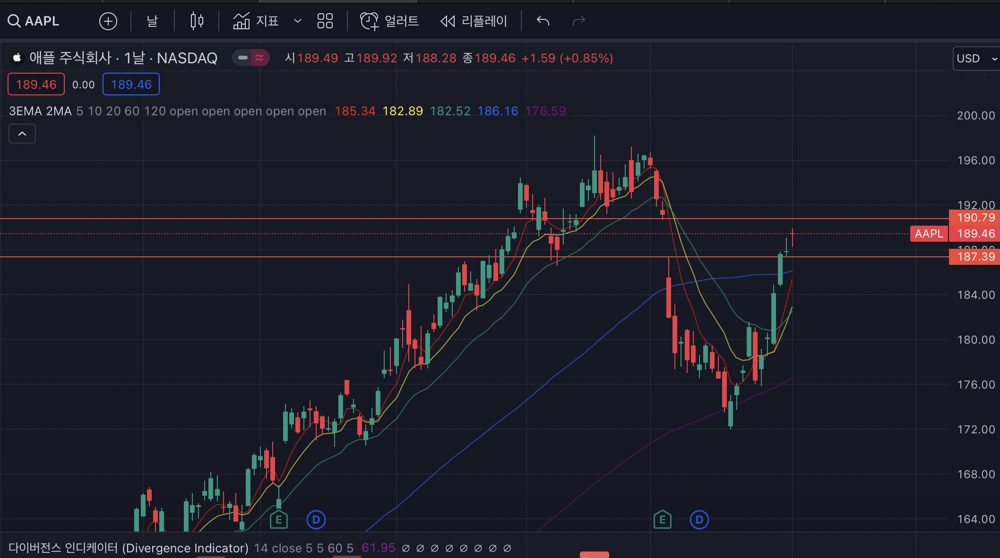The image size is (1000, 558).
Task: Click the 184.00 price axis label
Action: point(976,295)
